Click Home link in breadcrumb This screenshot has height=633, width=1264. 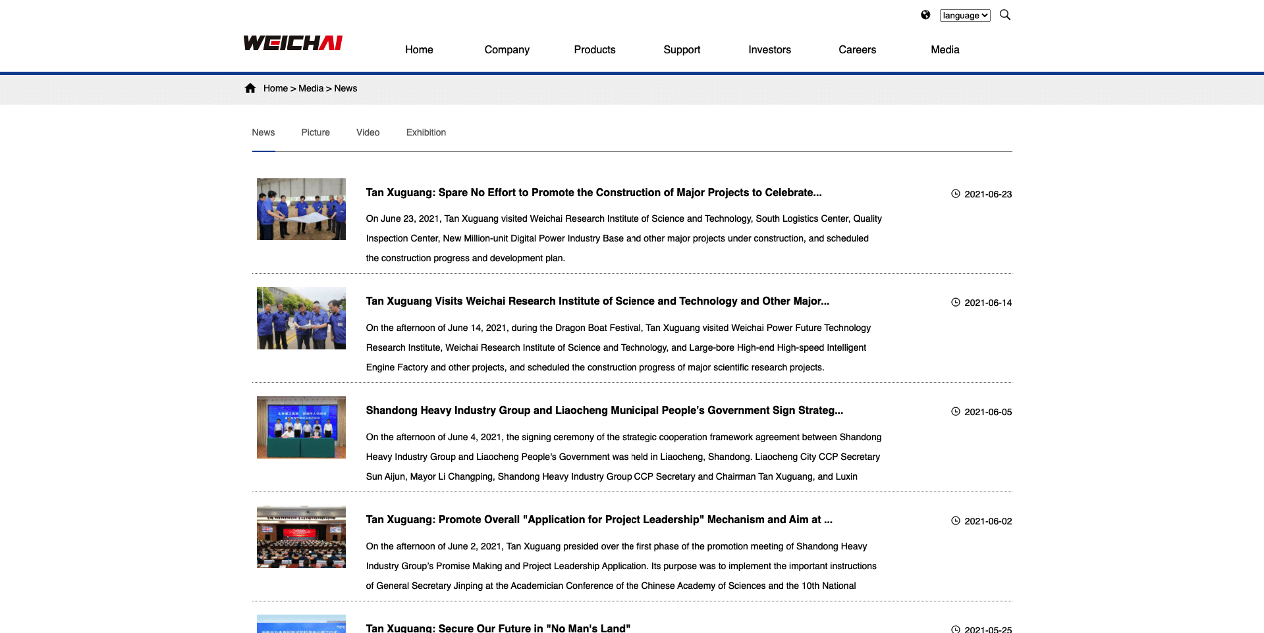(x=275, y=88)
